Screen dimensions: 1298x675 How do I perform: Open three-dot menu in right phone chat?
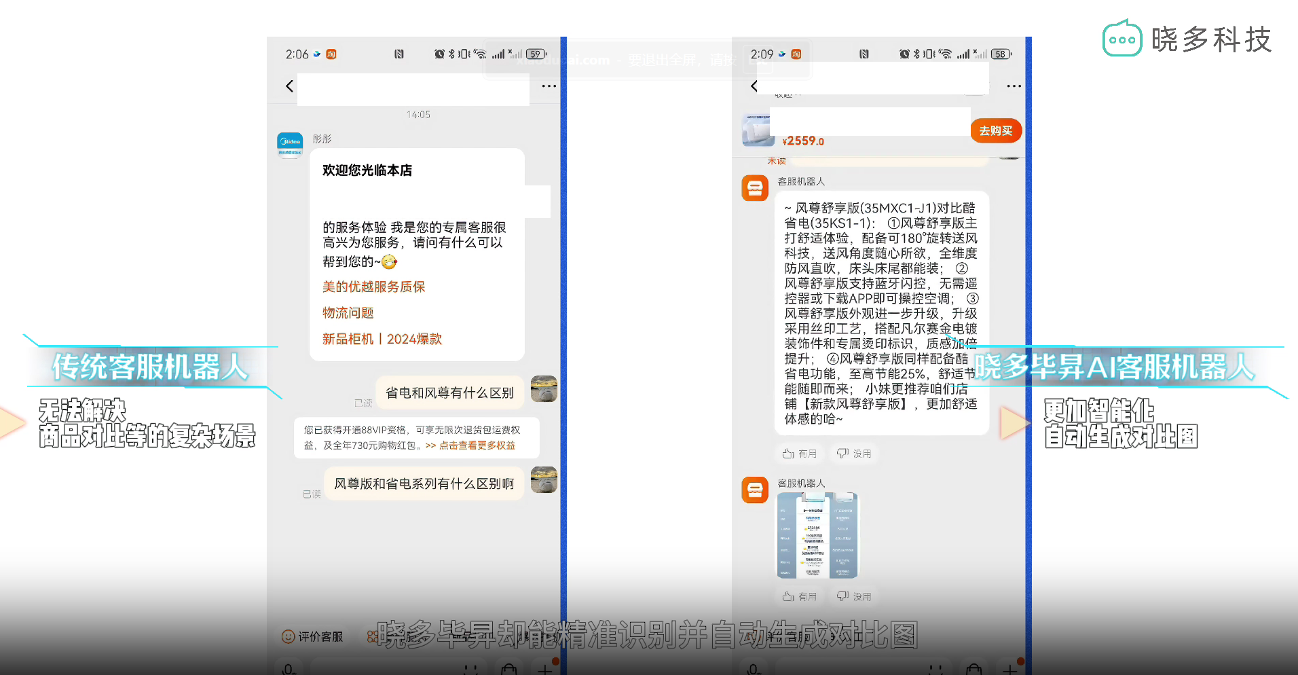1014,86
